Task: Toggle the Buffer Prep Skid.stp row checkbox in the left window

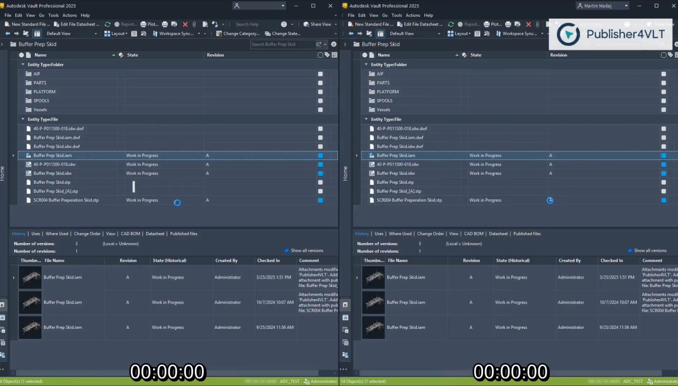Action: tap(320, 182)
